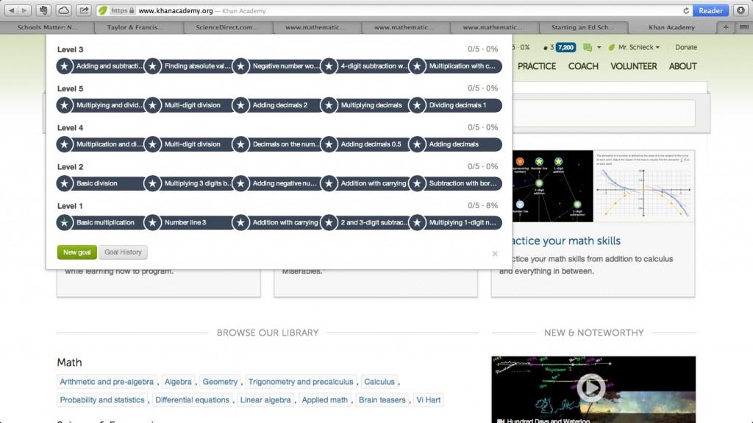Switch to Taylor & Francis tab
This screenshot has width=753, height=423.
[135, 27]
